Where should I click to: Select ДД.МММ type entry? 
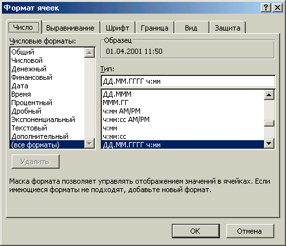pos(183,94)
